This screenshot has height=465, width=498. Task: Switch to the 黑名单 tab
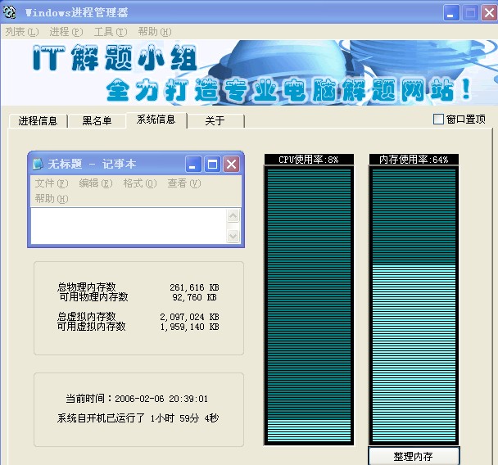(97, 121)
